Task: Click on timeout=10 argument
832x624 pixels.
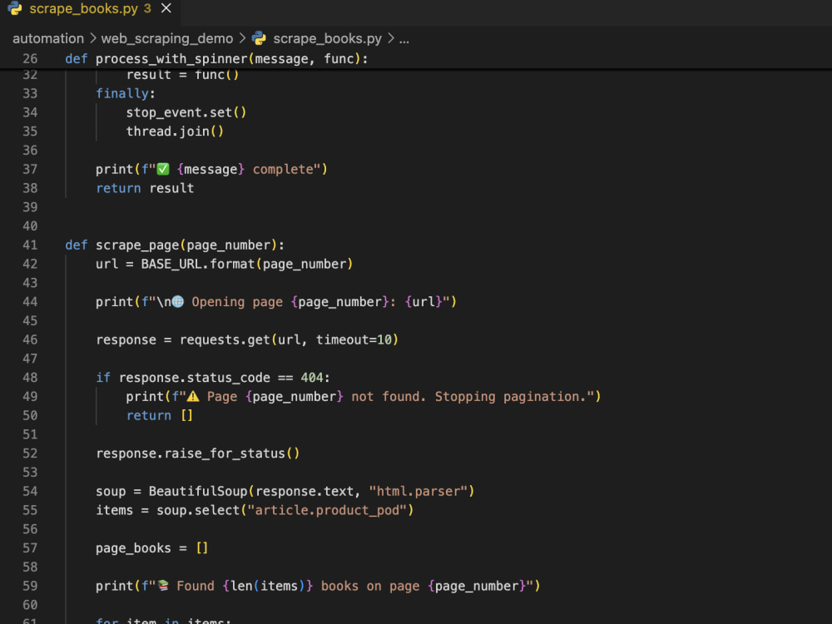Action: point(354,339)
